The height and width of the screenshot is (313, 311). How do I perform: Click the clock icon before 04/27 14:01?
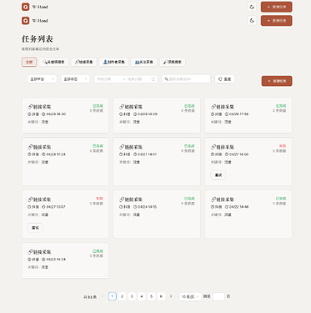135,154
